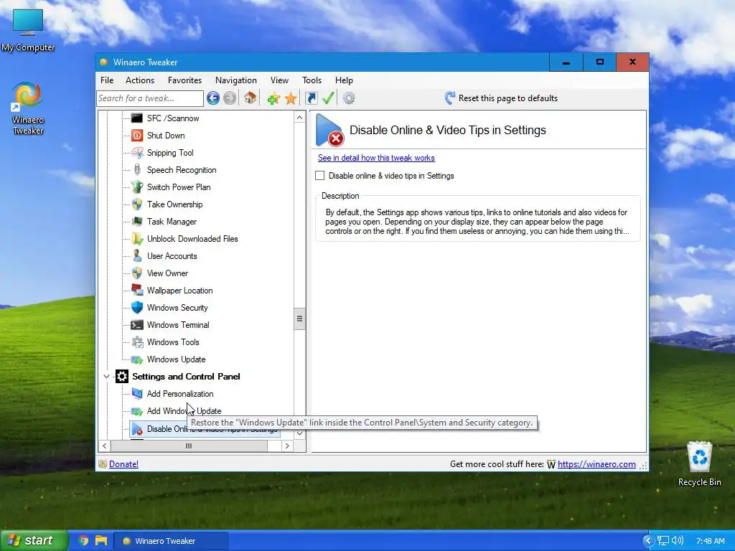
Task: Click the network tray icon
Action: [663, 541]
